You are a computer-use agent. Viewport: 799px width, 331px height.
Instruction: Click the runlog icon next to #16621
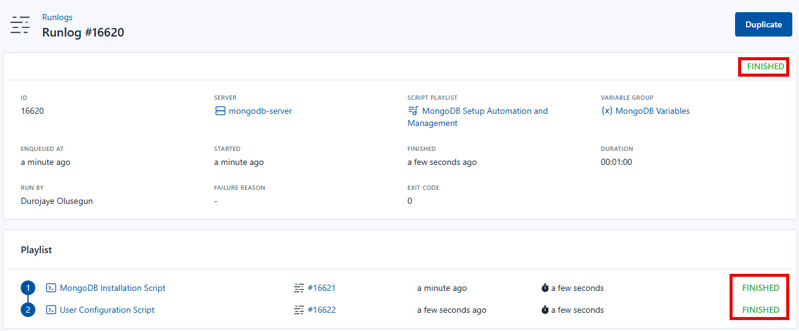[x=299, y=288]
